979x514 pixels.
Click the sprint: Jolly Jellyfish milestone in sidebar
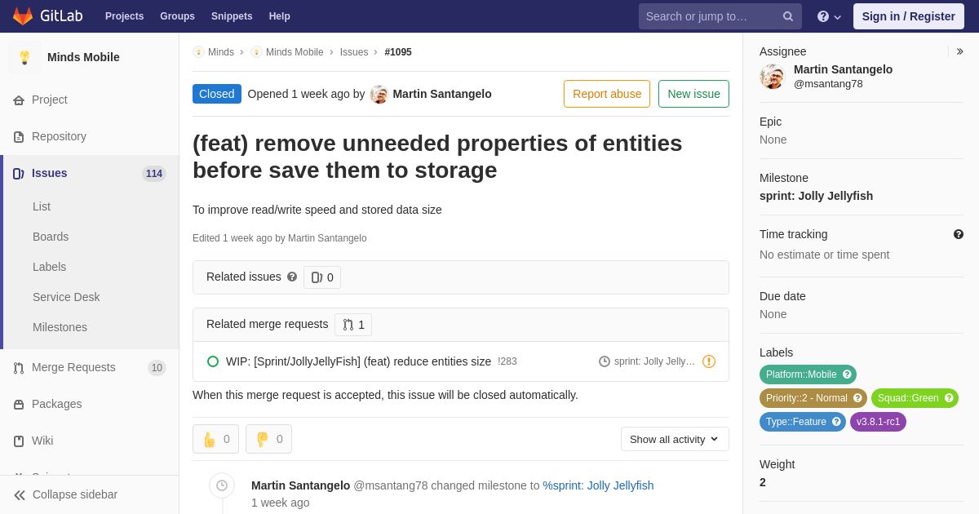pos(816,196)
